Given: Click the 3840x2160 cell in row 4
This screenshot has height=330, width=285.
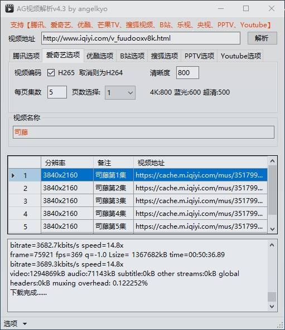Looking at the screenshot, I should pyautogui.click(x=67, y=214).
